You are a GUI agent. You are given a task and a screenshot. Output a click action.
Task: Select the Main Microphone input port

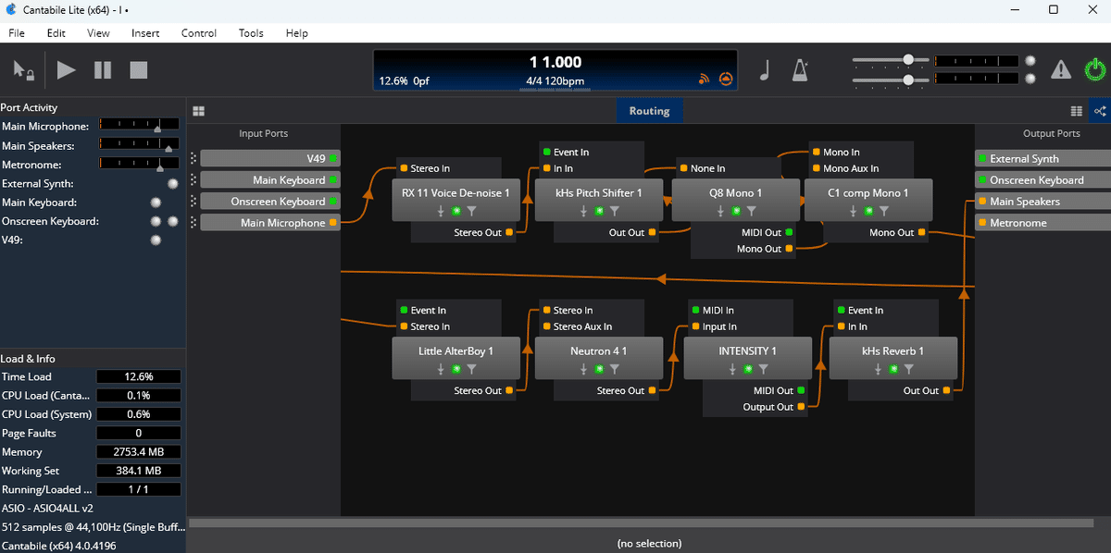tap(270, 222)
